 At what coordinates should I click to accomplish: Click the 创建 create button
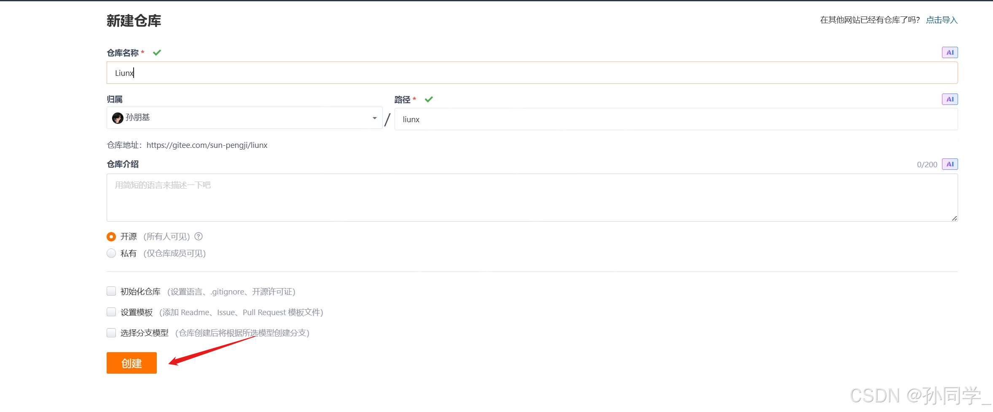(x=132, y=363)
